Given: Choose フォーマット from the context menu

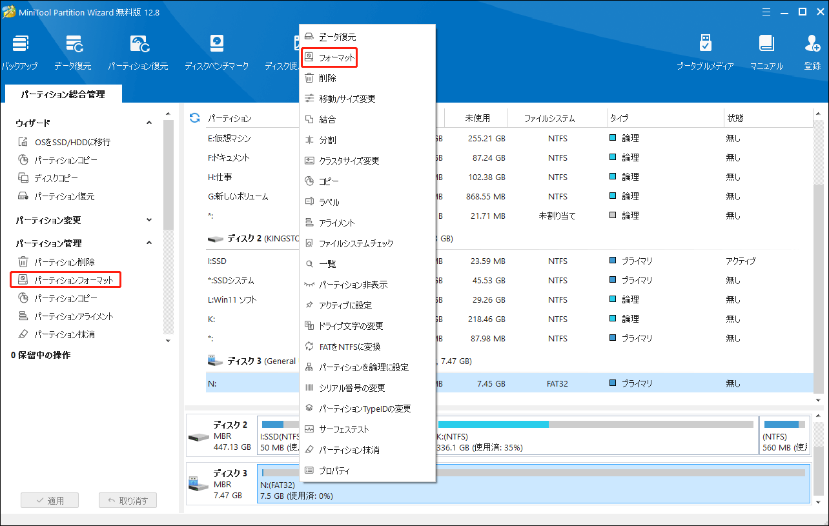Looking at the screenshot, I should (x=367, y=57).
